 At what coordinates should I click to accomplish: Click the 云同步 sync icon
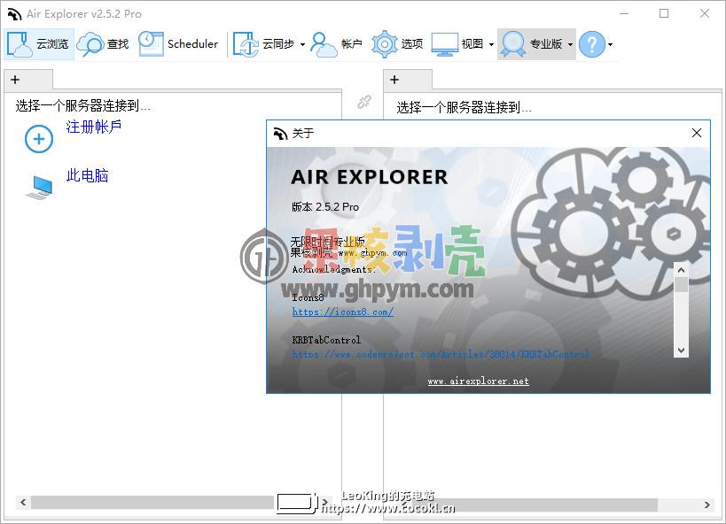click(x=246, y=44)
